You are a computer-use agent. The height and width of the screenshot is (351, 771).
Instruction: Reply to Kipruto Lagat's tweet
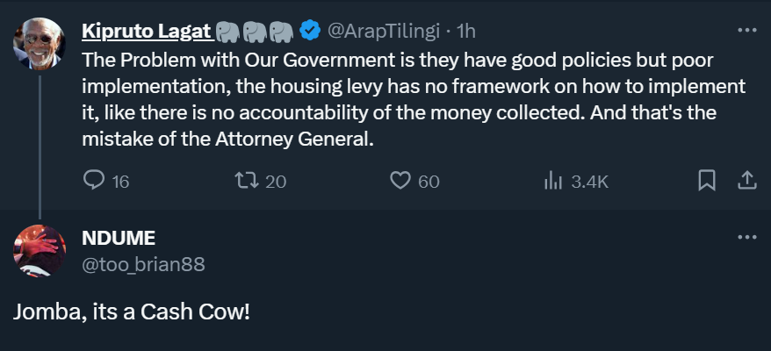pyautogui.click(x=94, y=181)
